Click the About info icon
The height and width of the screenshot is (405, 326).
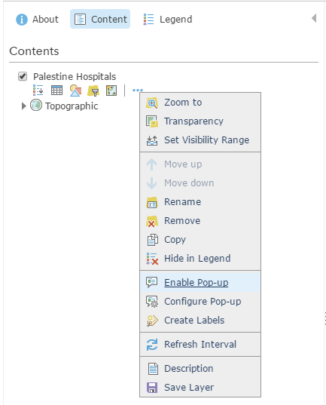22,20
